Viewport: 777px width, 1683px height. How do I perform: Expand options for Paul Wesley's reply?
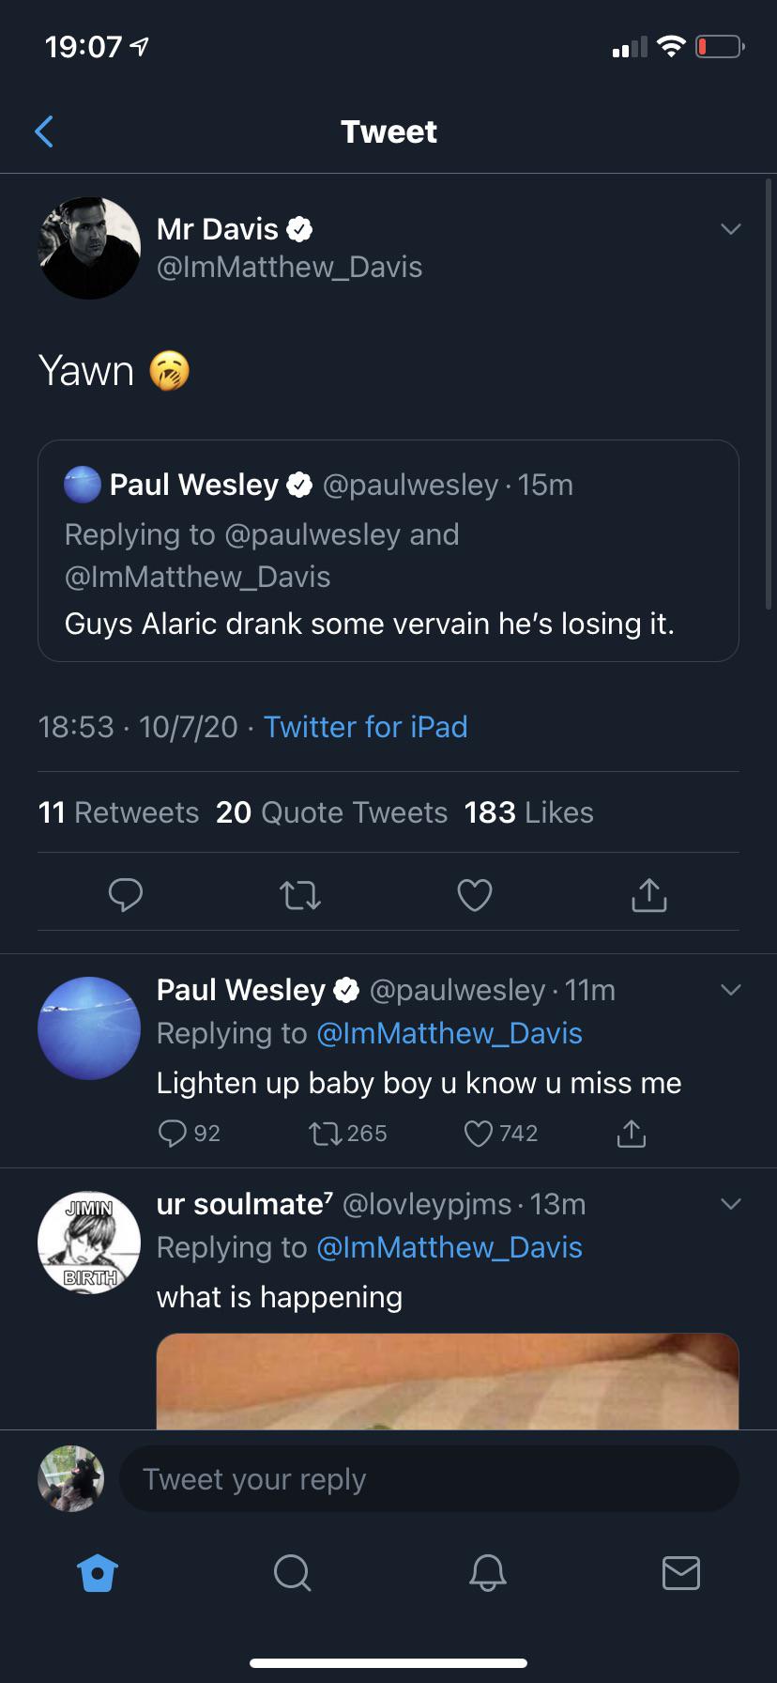(731, 989)
